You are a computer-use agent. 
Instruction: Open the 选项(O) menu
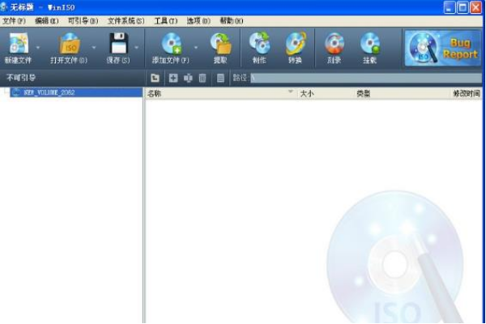[x=198, y=21]
